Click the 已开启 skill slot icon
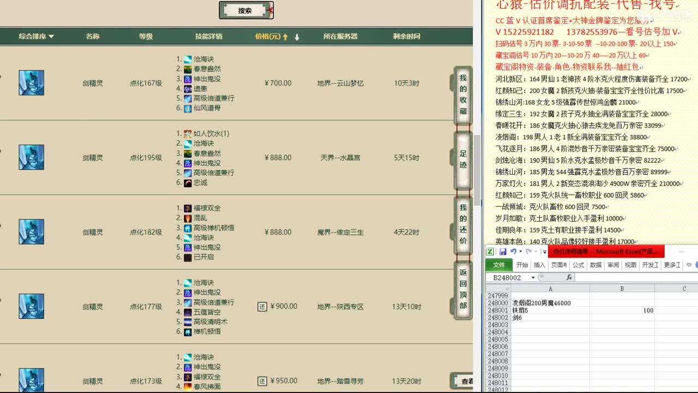 [188, 257]
